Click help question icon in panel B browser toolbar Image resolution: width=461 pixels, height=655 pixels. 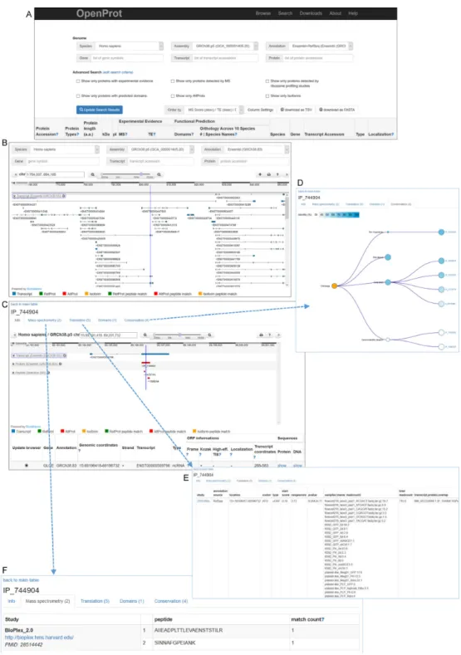click(x=277, y=174)
